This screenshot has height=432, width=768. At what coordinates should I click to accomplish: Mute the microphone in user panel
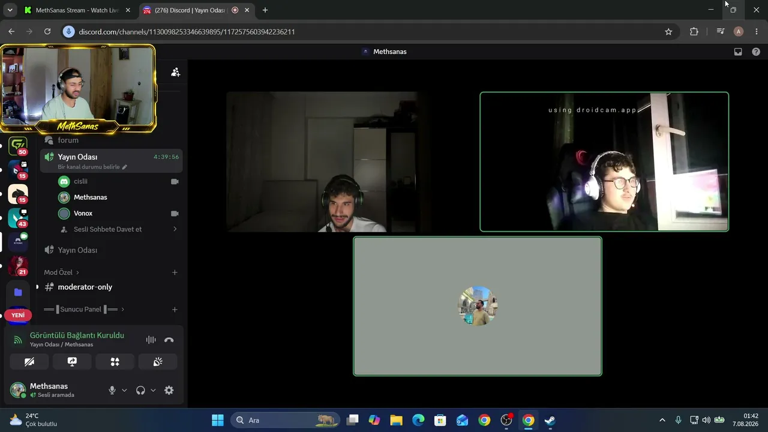112,390
